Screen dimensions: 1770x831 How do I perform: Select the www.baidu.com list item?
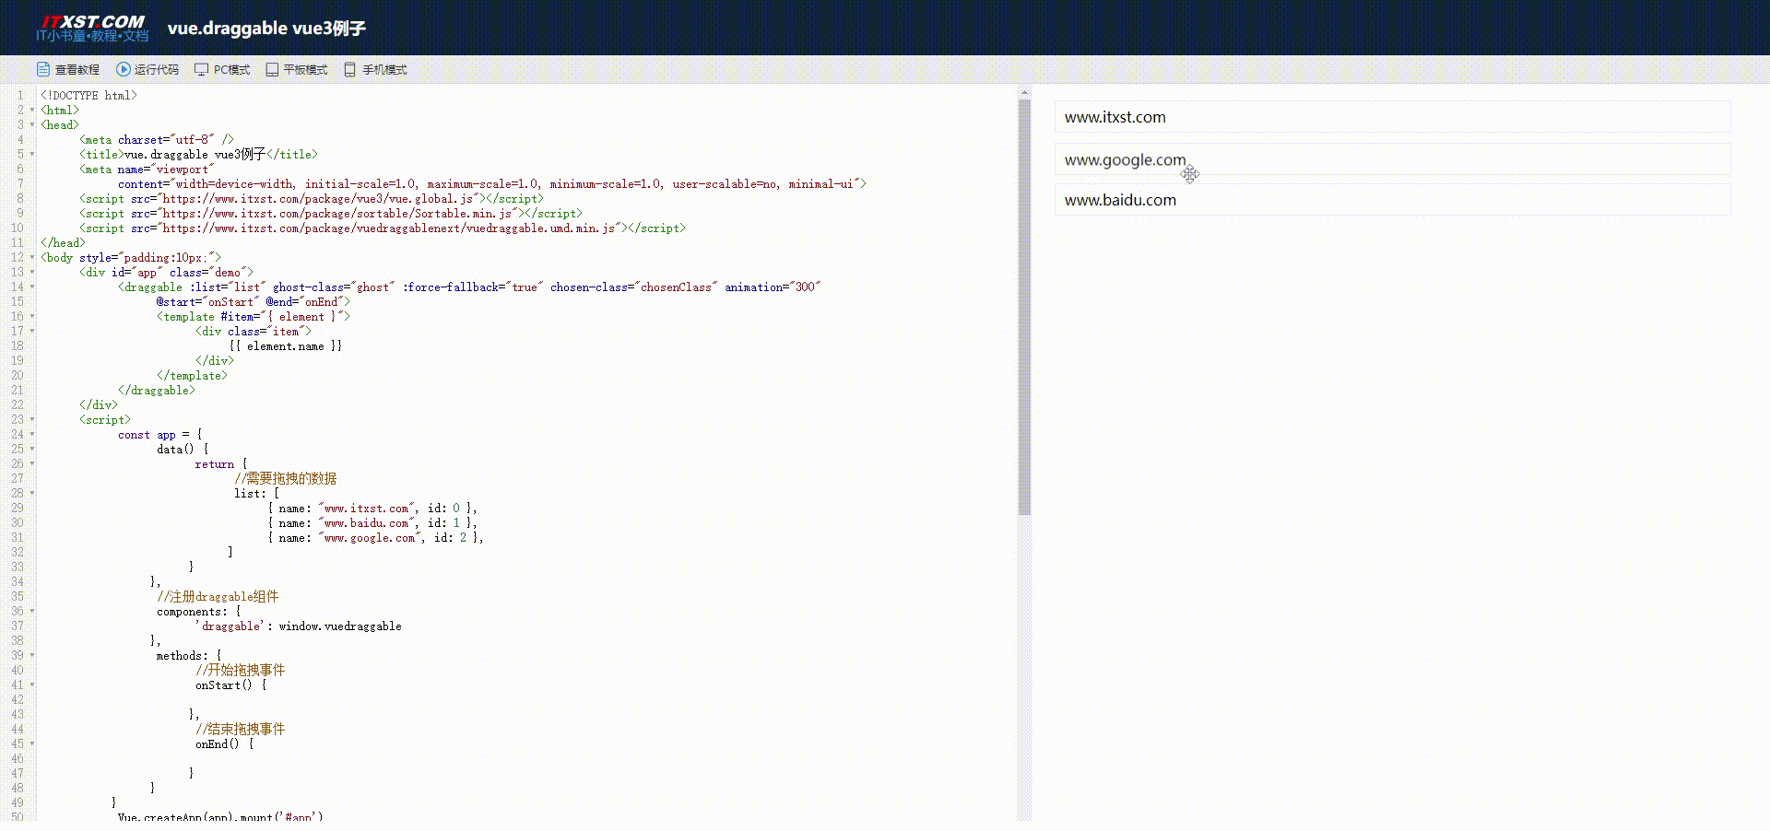(x=1392, y=200)
